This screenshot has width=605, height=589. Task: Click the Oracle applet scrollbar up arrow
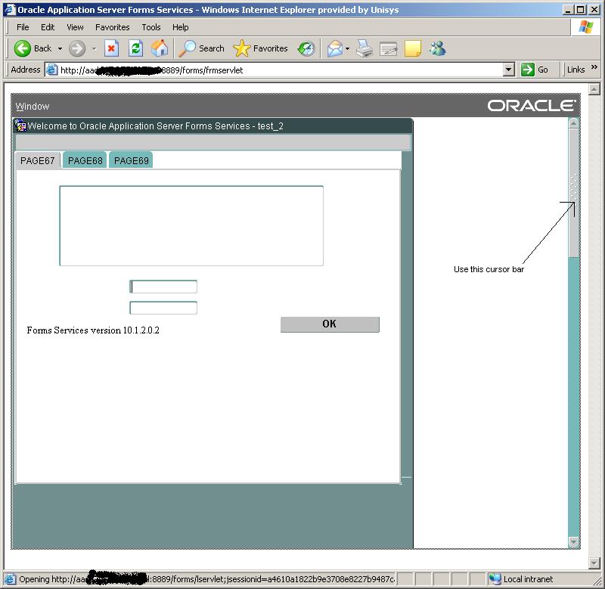(x=574, y=123)
